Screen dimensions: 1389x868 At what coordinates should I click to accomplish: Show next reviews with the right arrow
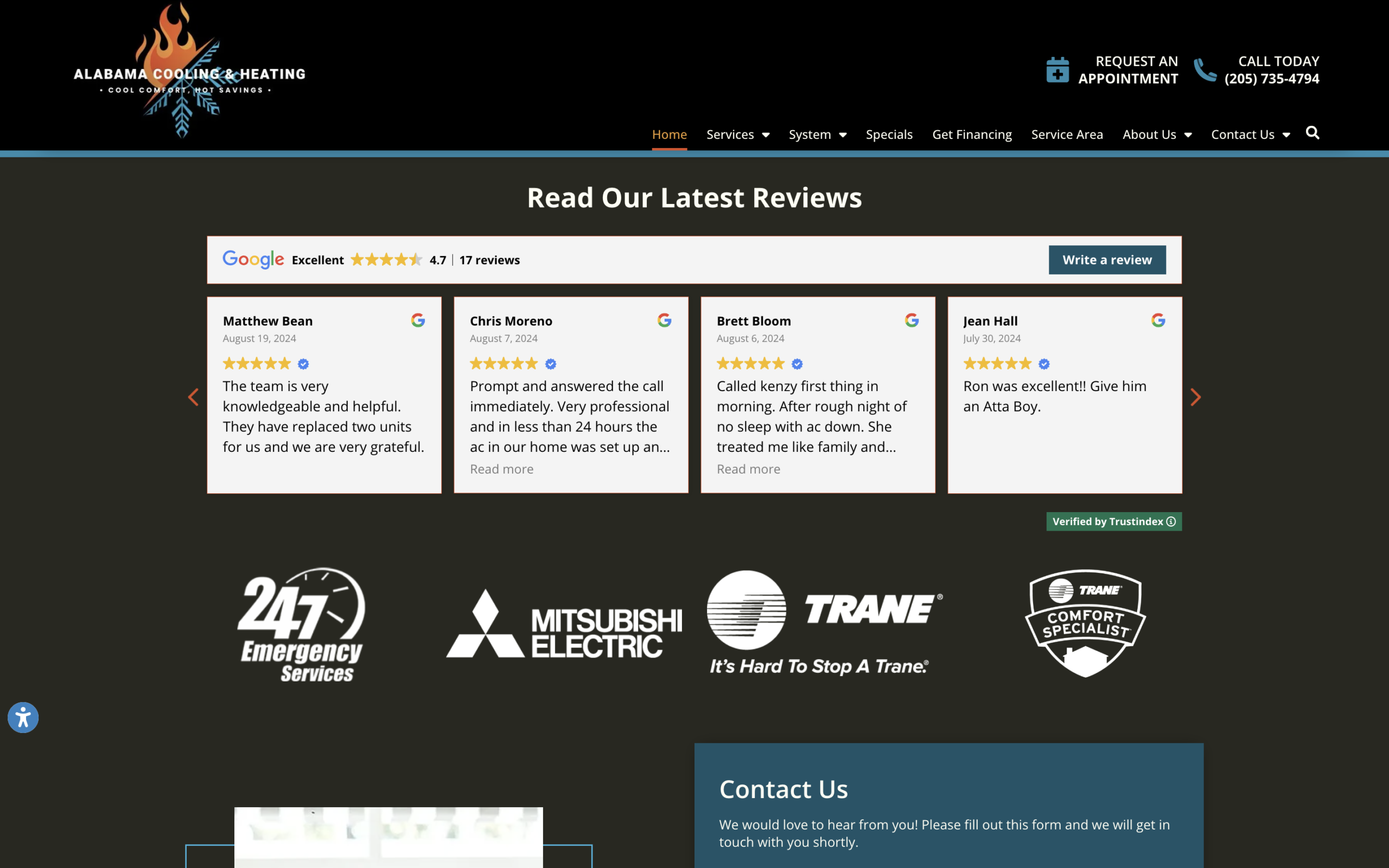[1196, 397]
